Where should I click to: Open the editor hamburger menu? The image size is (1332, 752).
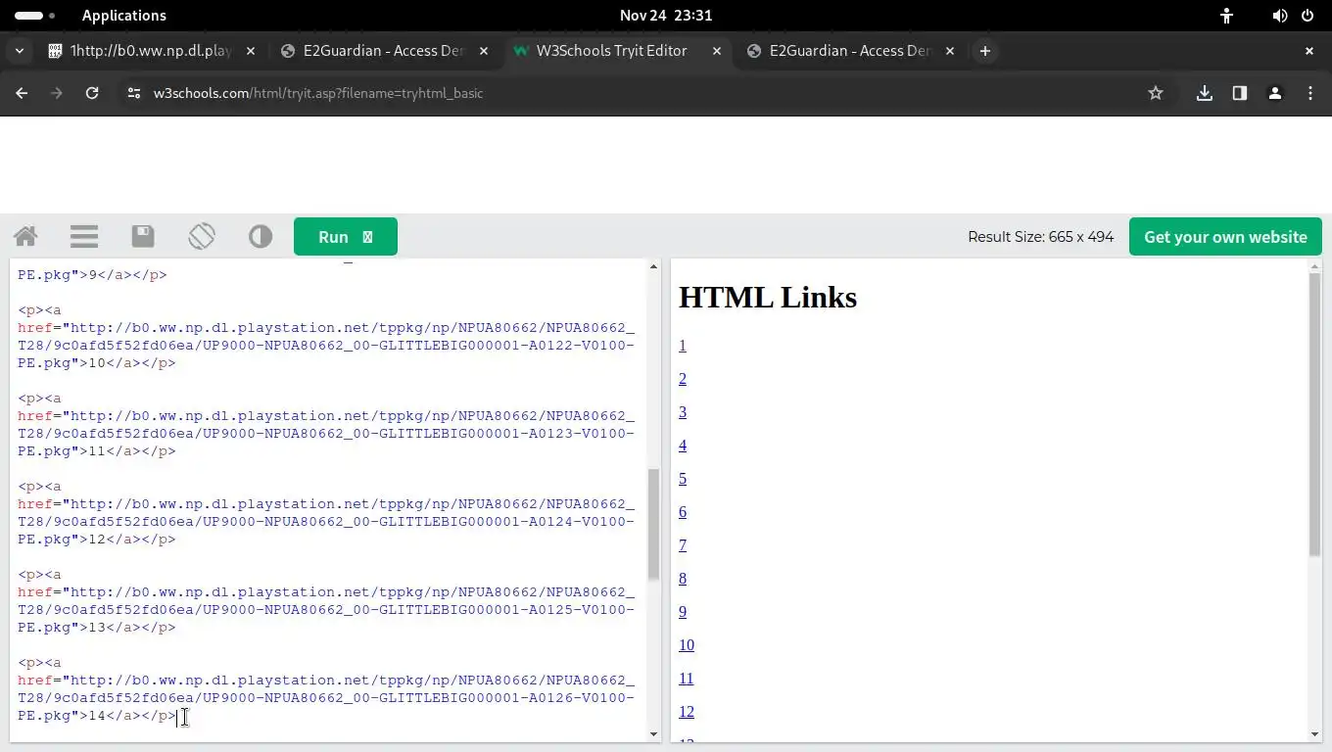pos(84,236)
